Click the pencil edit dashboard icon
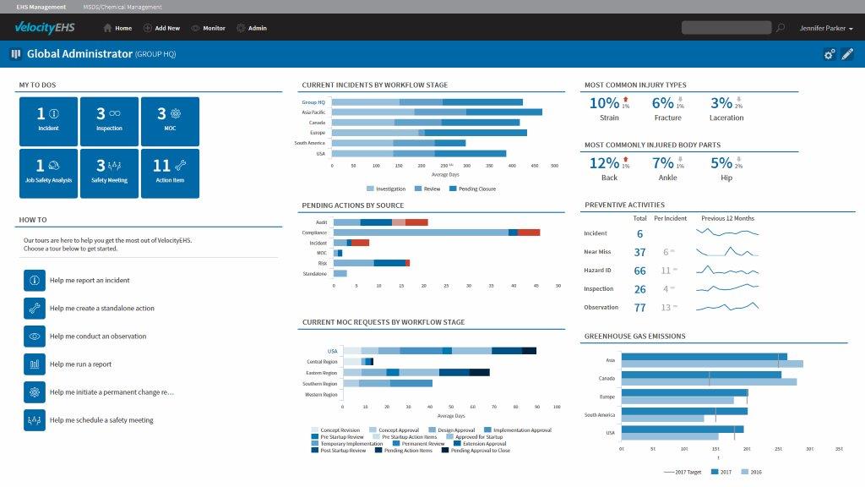This screenshot has height=487, width=865. click(x=848, y=54)
